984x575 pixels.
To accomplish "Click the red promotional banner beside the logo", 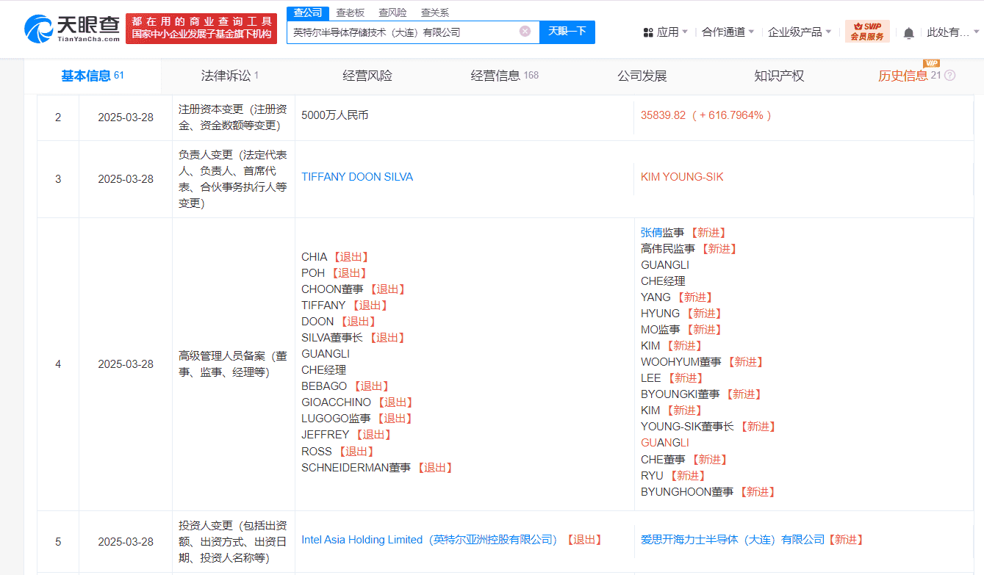I will (x=201, y=29).
